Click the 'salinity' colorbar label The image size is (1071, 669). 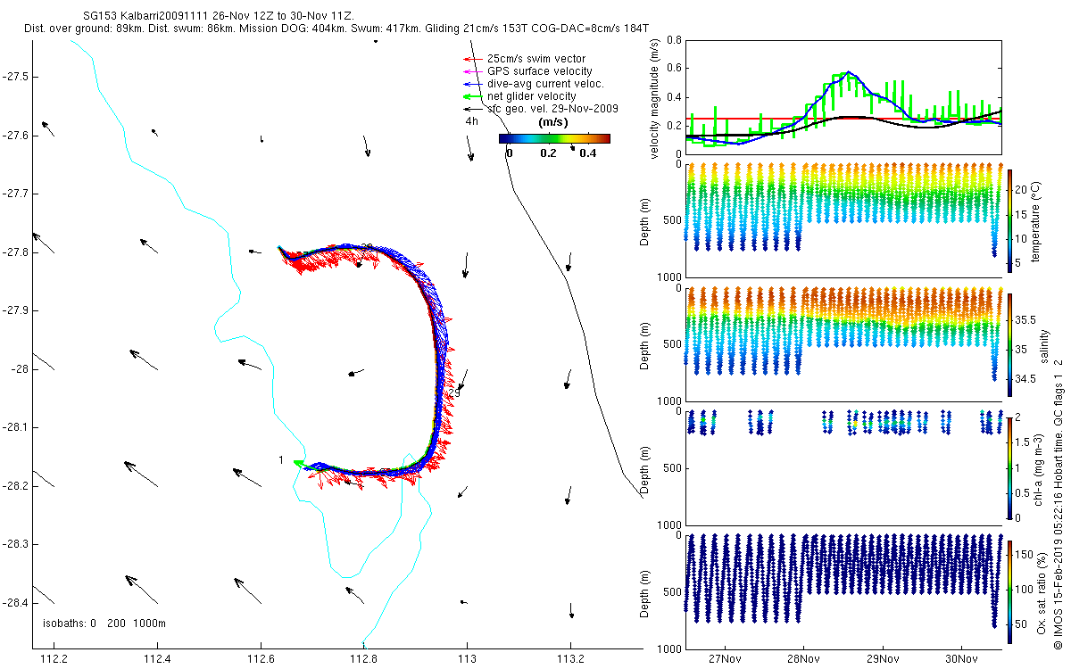click(x=1045, y=344)
